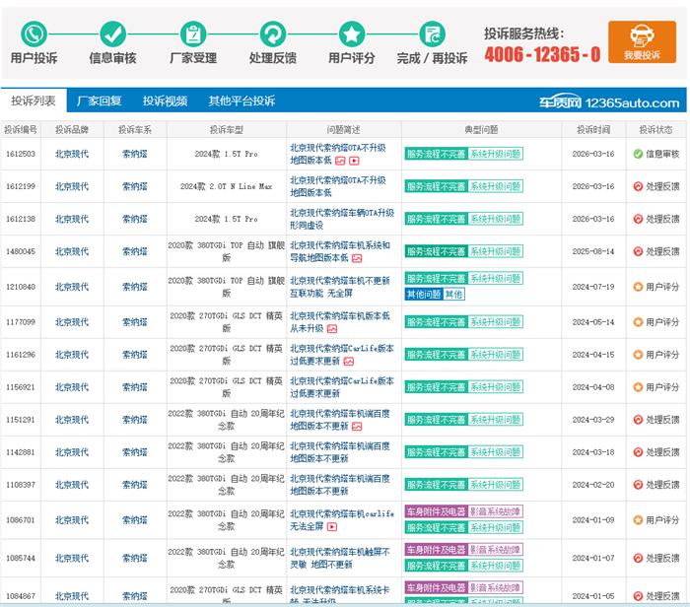
Task: Switch to the 厂家回复 tab
Action: tap(99, 101)
